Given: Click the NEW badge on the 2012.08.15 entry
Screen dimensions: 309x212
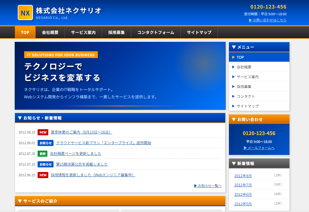Looking at the screenshot, I should 43,132.
